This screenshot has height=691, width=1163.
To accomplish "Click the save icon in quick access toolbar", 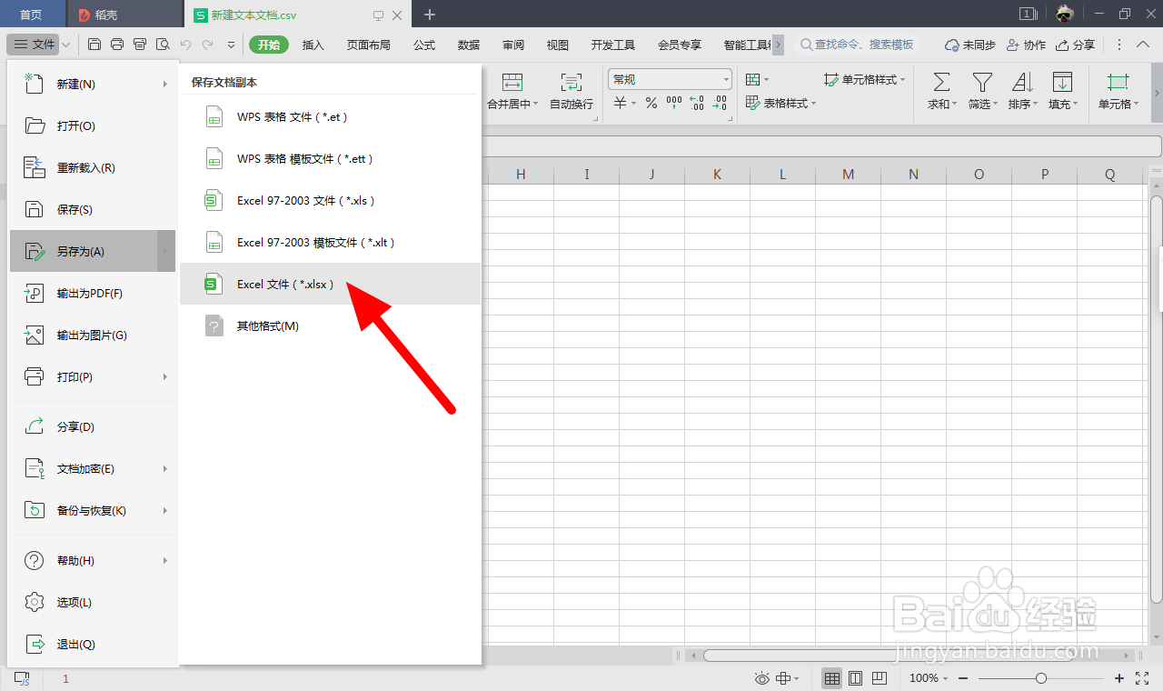I will point(94,45).
